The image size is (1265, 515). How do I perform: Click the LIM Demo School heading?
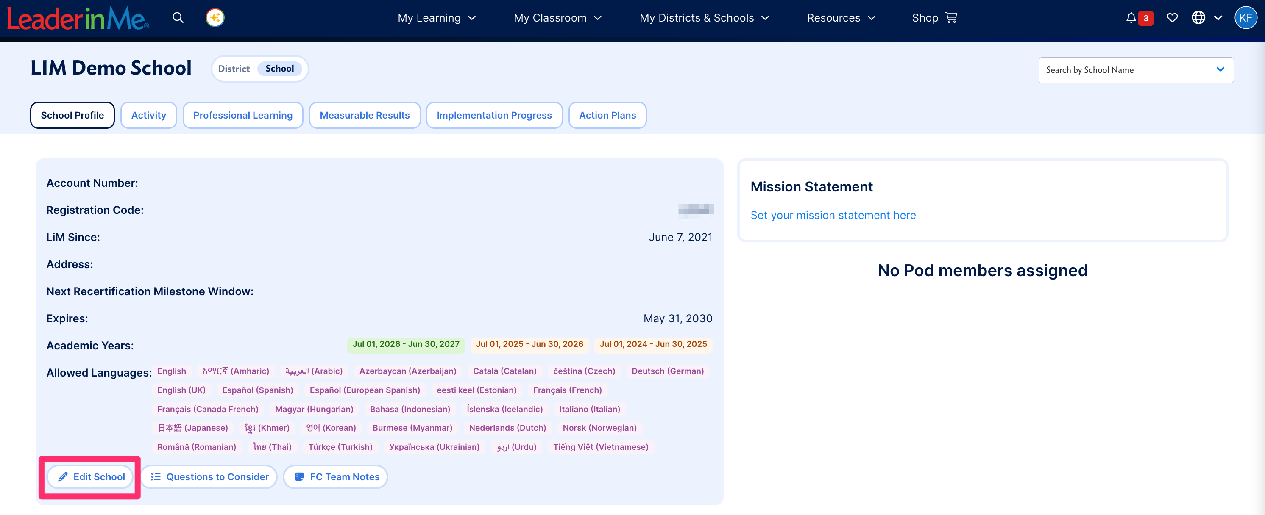(x=111, y=68)
